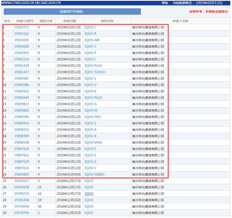Click the 国际分类 column header

46,21
